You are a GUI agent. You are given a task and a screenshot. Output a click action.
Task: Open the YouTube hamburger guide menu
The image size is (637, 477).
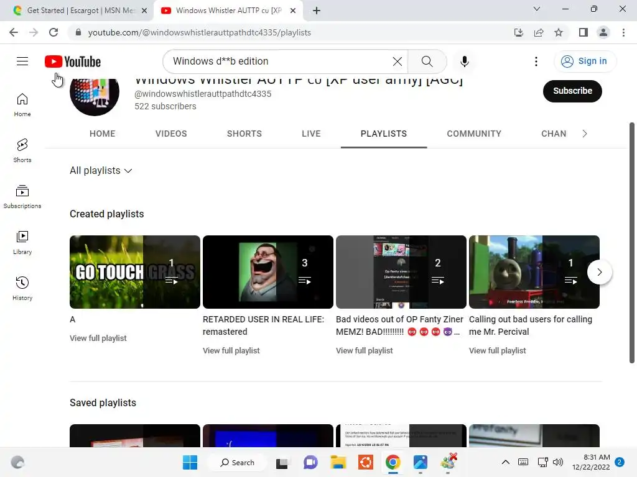tap(22, 61)
